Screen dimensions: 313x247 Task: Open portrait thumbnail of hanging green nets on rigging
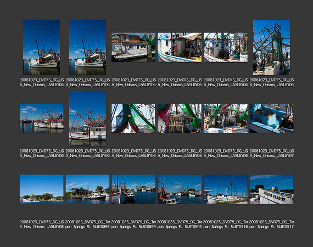271,47
